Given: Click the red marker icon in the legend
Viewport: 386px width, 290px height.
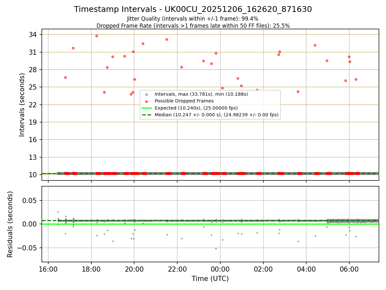Looking at the screenshot, I should pyautogui.click(x=147, y=101).
